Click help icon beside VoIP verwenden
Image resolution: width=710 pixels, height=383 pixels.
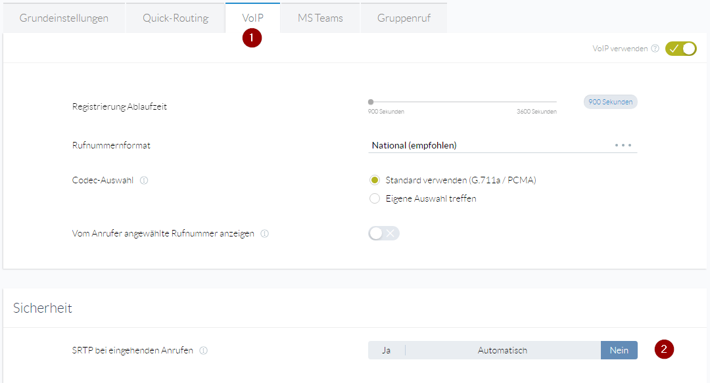pyautogui.click(x=655, y=49)
